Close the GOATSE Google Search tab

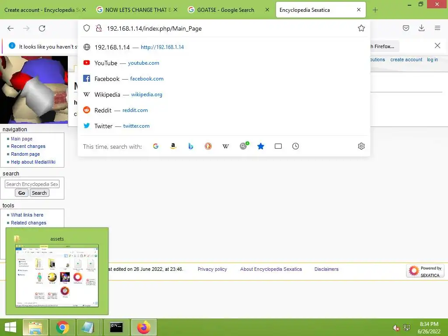tap(267, 10)
